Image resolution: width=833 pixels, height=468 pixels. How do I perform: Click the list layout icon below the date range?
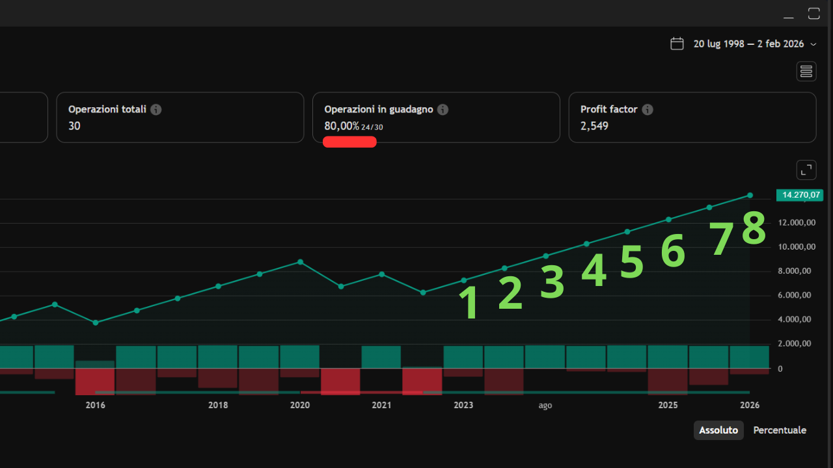[806, 71]
